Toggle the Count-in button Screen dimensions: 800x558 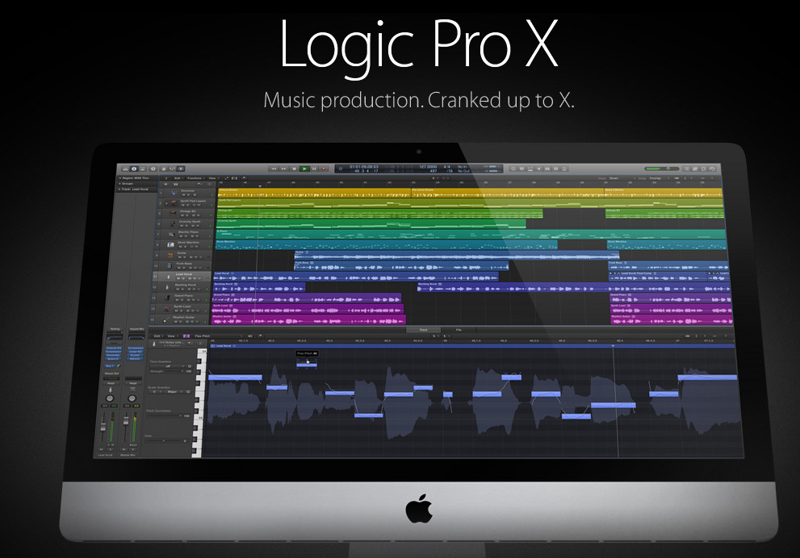click(x=555, y=169)
